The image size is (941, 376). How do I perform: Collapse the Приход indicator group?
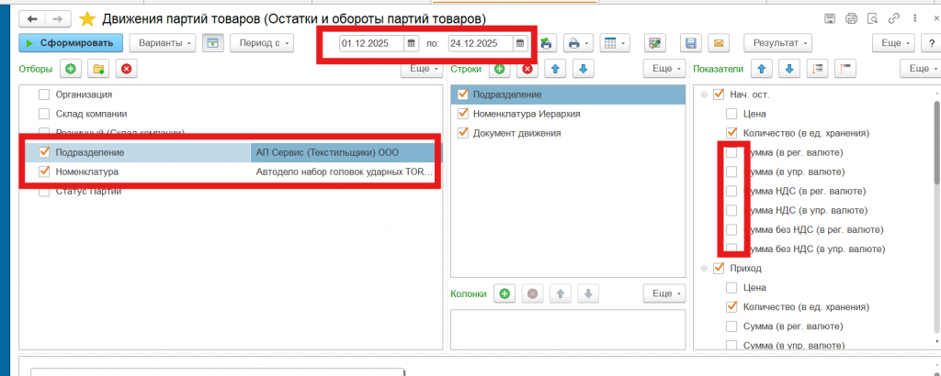[704, 269]
